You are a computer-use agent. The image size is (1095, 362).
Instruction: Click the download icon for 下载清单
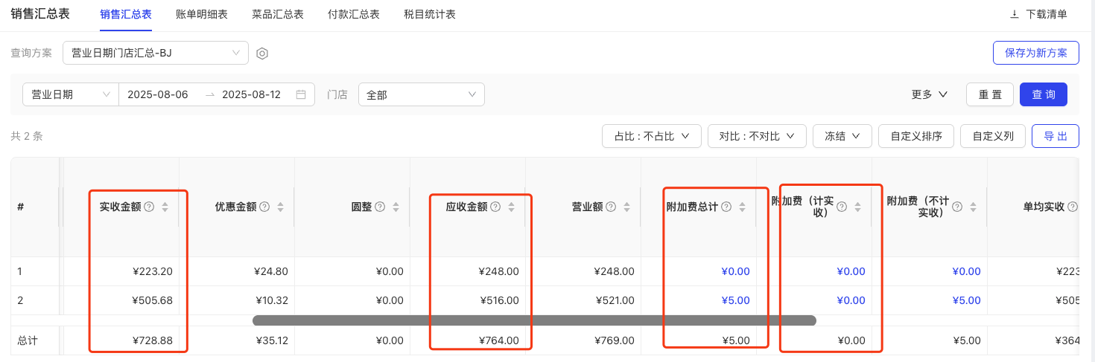click(1014, 14)
